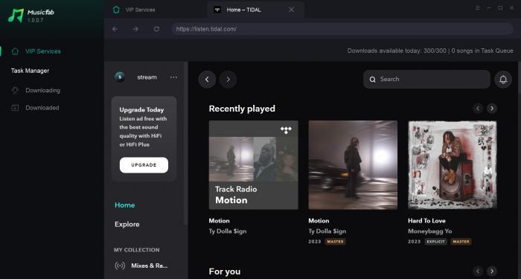This screenshot has width=521, height=279.
Task: Open the Explore page link
Action: point(127,224)
